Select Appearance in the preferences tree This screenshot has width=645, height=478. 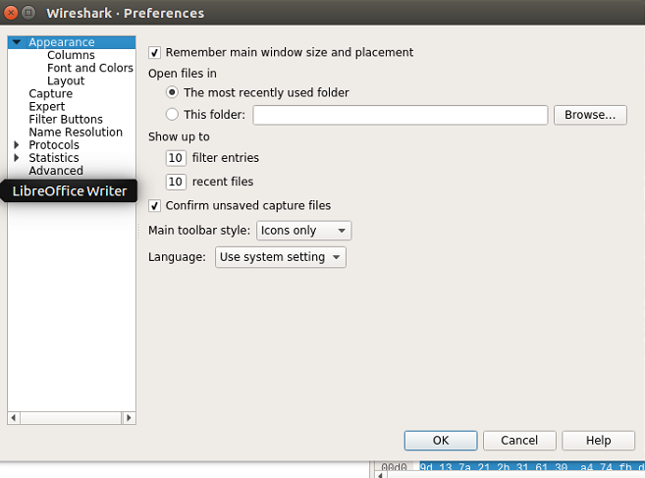(62, 42)
